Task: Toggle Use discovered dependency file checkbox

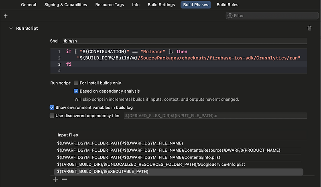Action: [52, 116]
